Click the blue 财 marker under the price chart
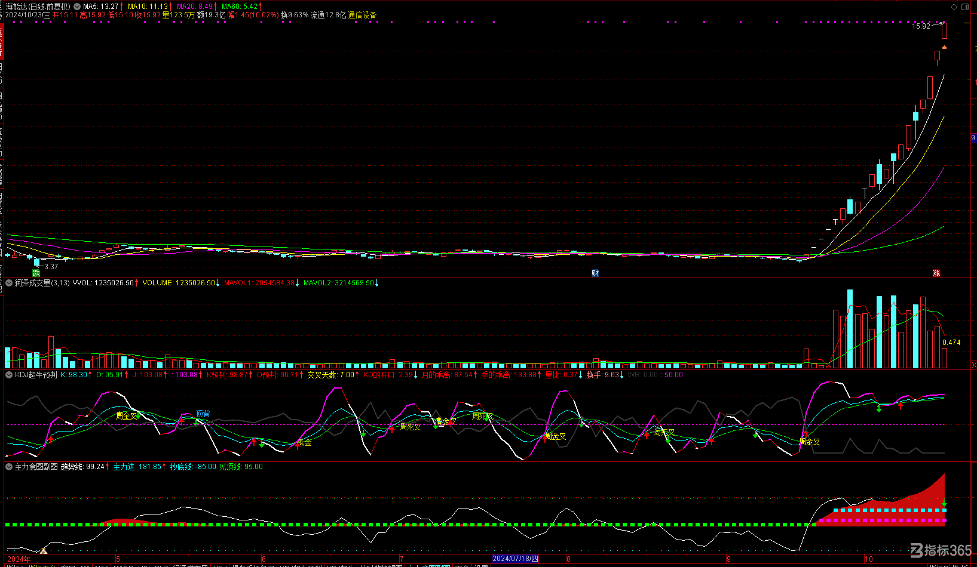Image resolution: width=977 pixels, height=567 pixels. (595, 273)
